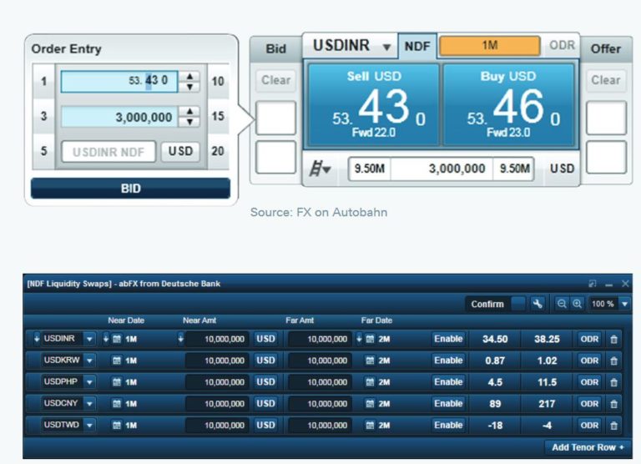Click USDINR bid price 34.50

(x=495, y=339)
